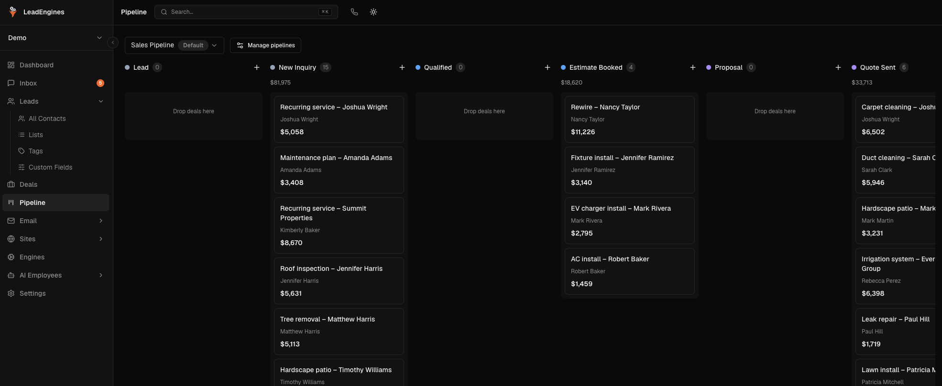Image resolution: width=942 pixels, height=386 pixels.
Task: Toggle the light theme sun icon
Action: (x=373, y=12)
